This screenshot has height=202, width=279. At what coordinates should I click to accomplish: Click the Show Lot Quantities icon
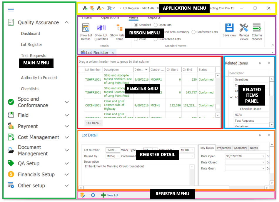101,28
